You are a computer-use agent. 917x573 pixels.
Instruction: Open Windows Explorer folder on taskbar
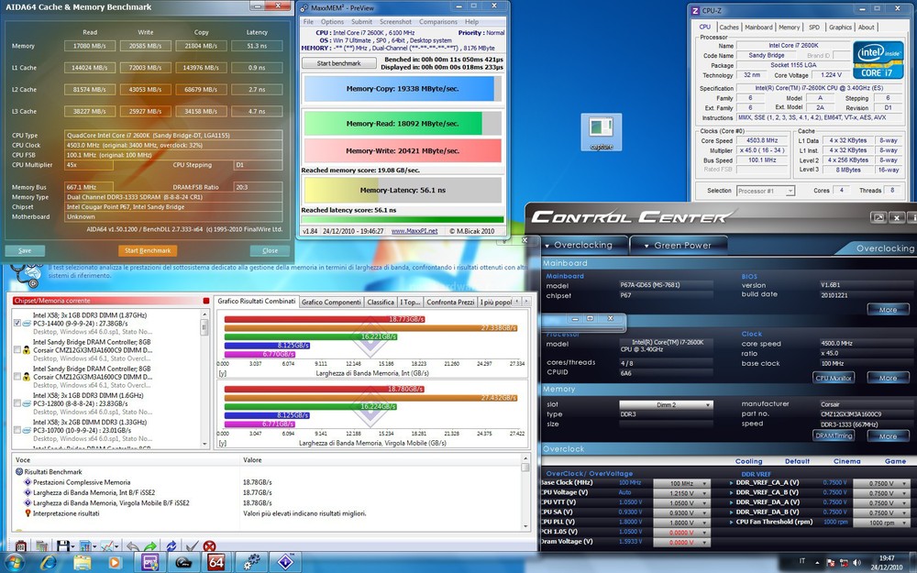coord(82,563)
